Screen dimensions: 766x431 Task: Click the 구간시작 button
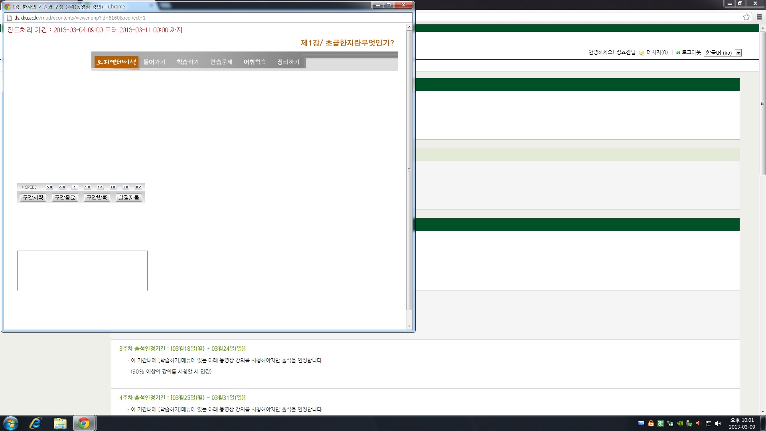pos(33,198)
